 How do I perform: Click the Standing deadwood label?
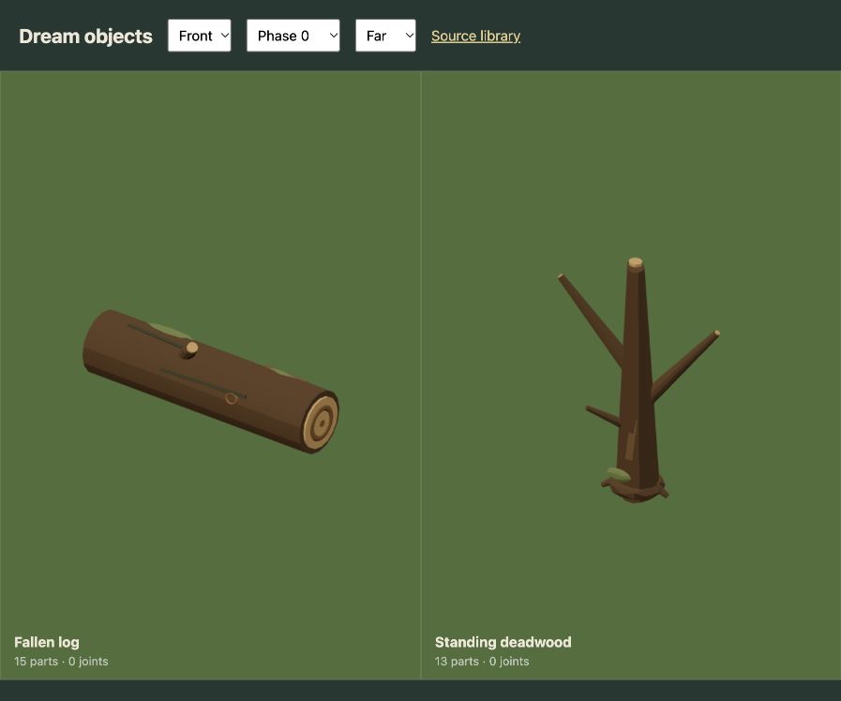pos(503,642)
